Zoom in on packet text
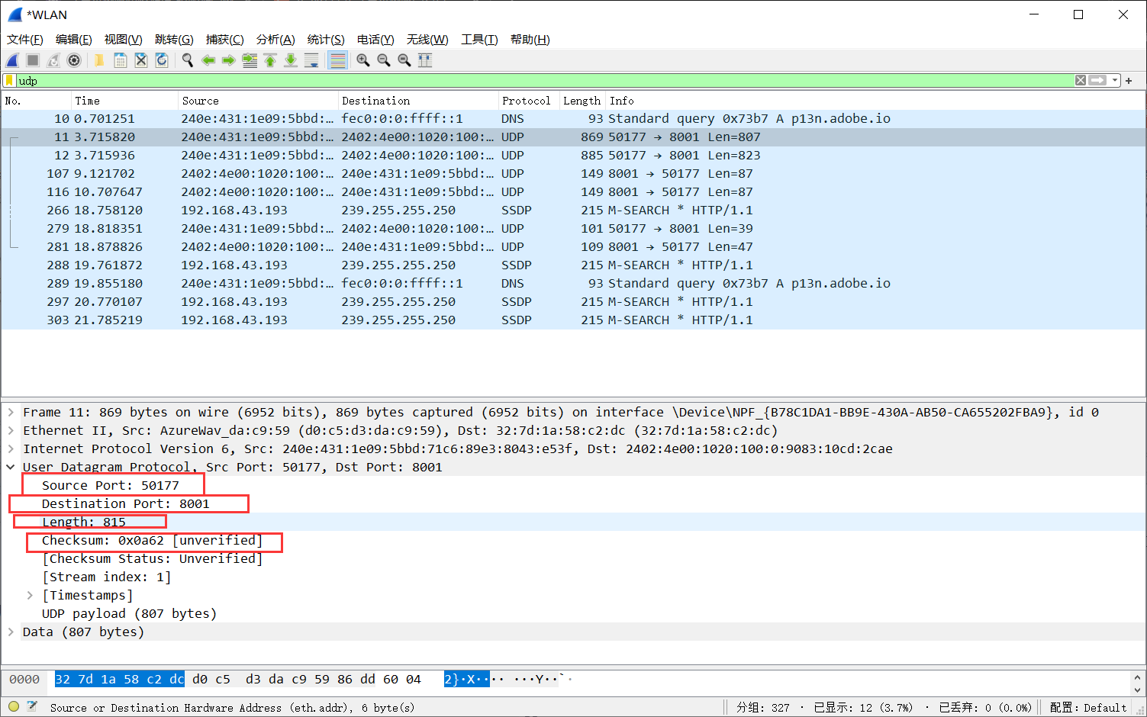 click(363, 60)
